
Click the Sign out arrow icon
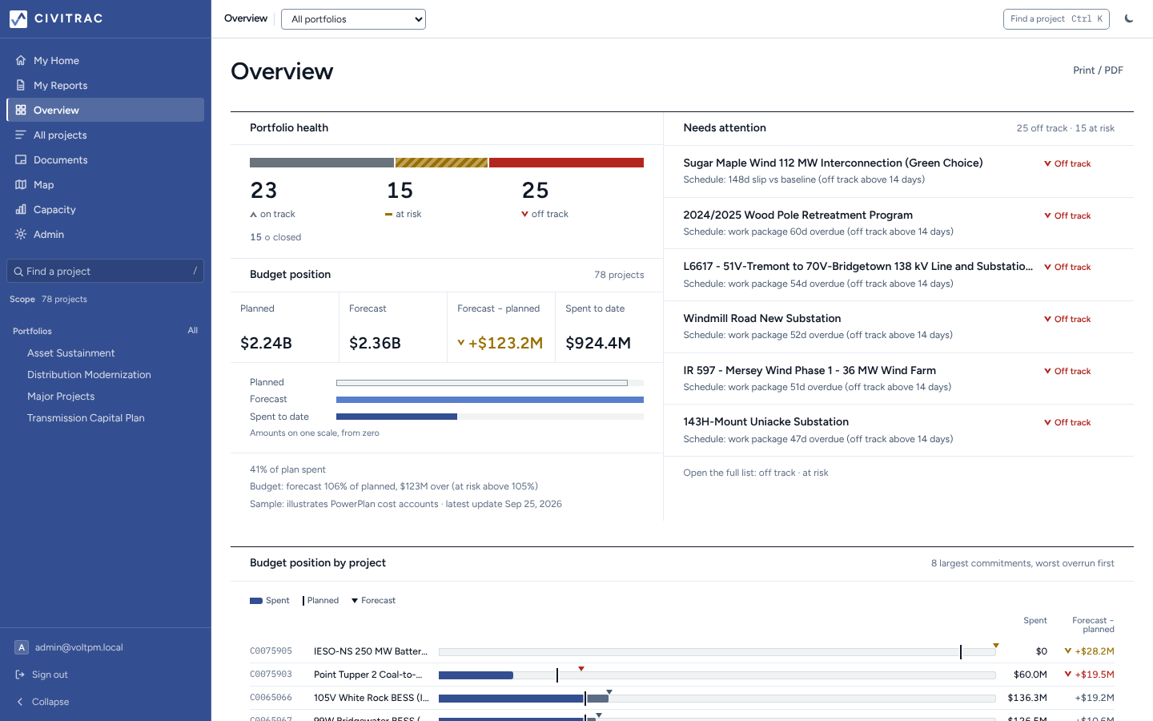pyautogui.click(x=21, y=675)
